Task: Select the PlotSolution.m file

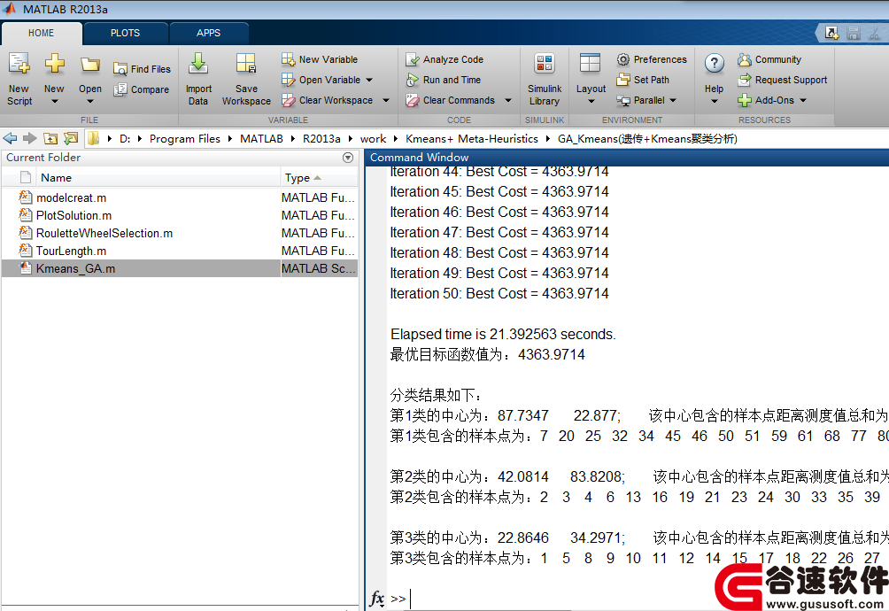Action: 179,215
